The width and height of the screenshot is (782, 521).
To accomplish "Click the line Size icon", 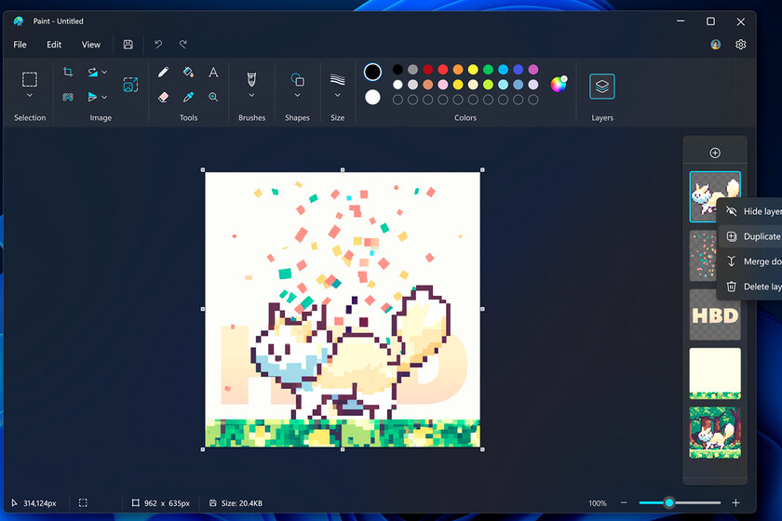I will pyautogui.click(x=338, y=79).
